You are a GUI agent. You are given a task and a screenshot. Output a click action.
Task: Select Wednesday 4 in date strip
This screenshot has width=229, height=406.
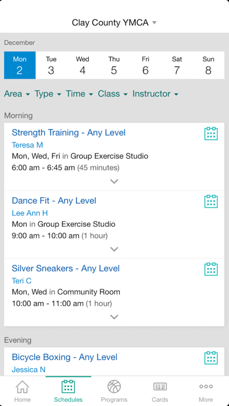pos(82,65)
